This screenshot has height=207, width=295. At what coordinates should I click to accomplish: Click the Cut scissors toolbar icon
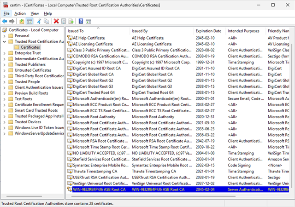coord(39,22)
